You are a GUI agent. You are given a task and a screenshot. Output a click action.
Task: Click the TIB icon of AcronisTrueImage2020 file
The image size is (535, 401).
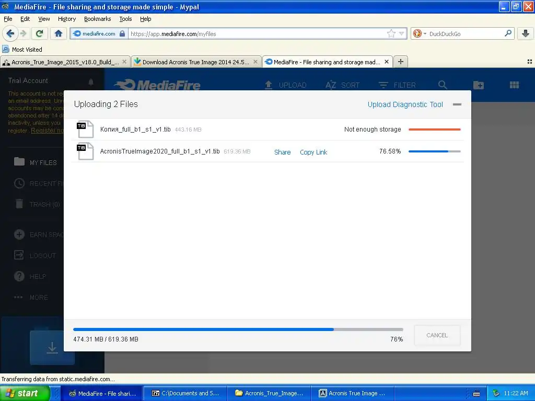[85, 151]
